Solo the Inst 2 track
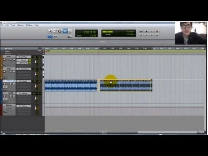Viewport: 208px width, 156px height. pyautogui.click(x=10, y=71)
